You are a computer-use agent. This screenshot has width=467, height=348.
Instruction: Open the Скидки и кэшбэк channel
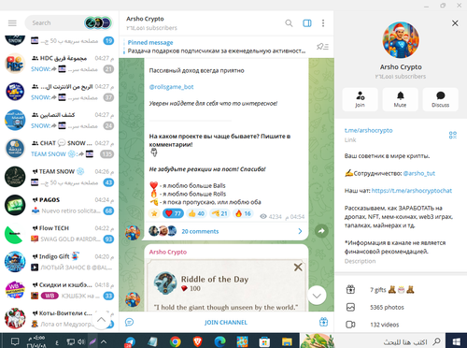tap(59, 290)
